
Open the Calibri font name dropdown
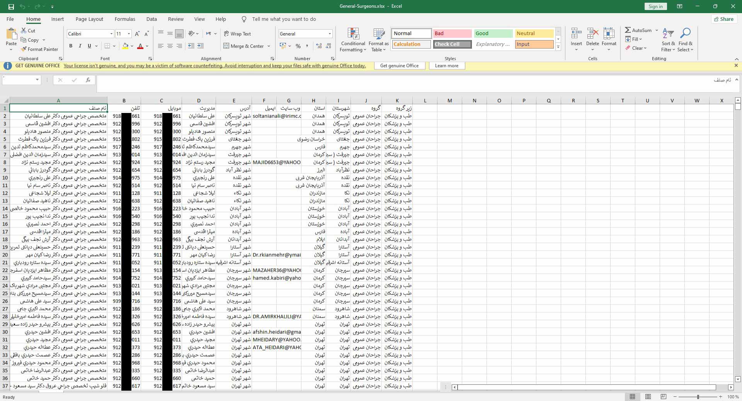[111, 34]
